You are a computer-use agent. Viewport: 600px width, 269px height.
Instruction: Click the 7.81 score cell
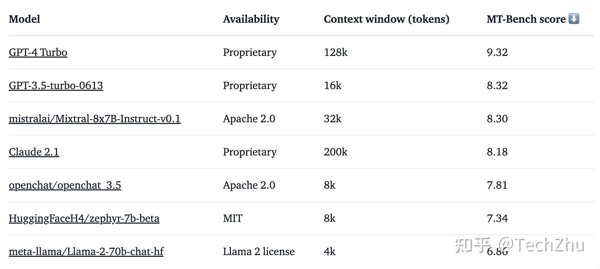[497, 185]
